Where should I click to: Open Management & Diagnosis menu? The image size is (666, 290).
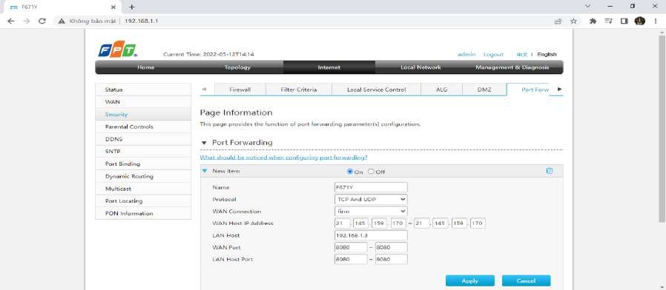click(512, 67)
